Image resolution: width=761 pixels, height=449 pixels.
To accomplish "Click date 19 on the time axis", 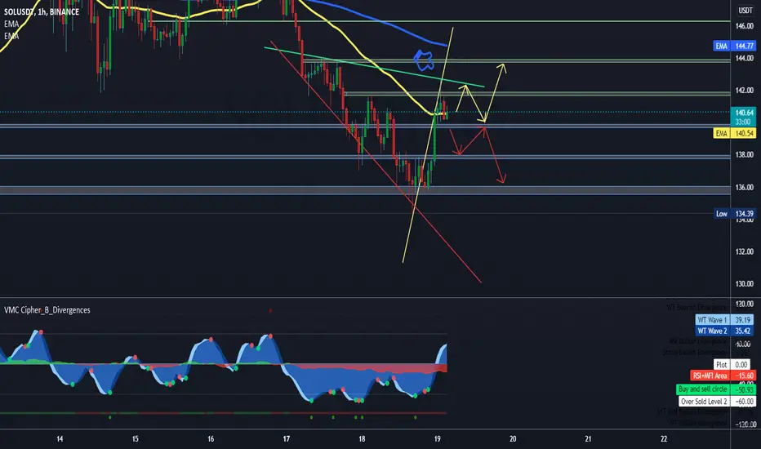I will [438, 439].
